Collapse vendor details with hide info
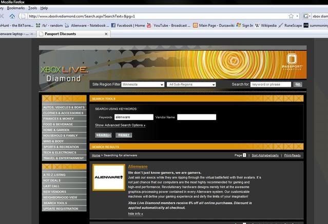 click(136, 214)
